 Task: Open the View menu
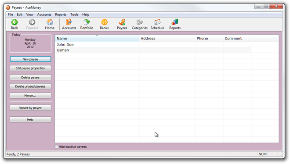[30, 14]
